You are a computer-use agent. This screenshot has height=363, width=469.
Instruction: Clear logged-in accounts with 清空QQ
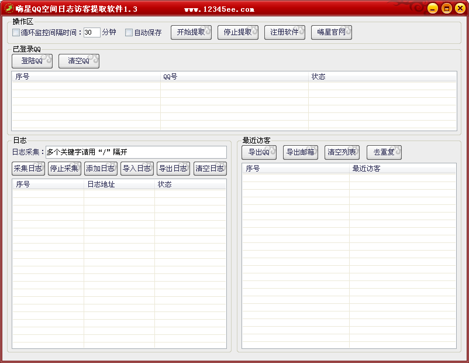pos(79,61)
